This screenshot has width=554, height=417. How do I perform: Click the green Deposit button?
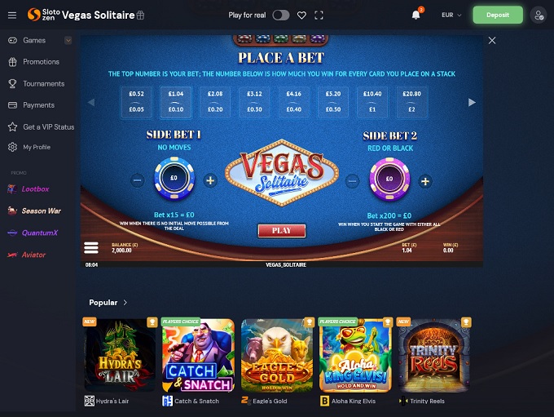[x=498, y=15]
